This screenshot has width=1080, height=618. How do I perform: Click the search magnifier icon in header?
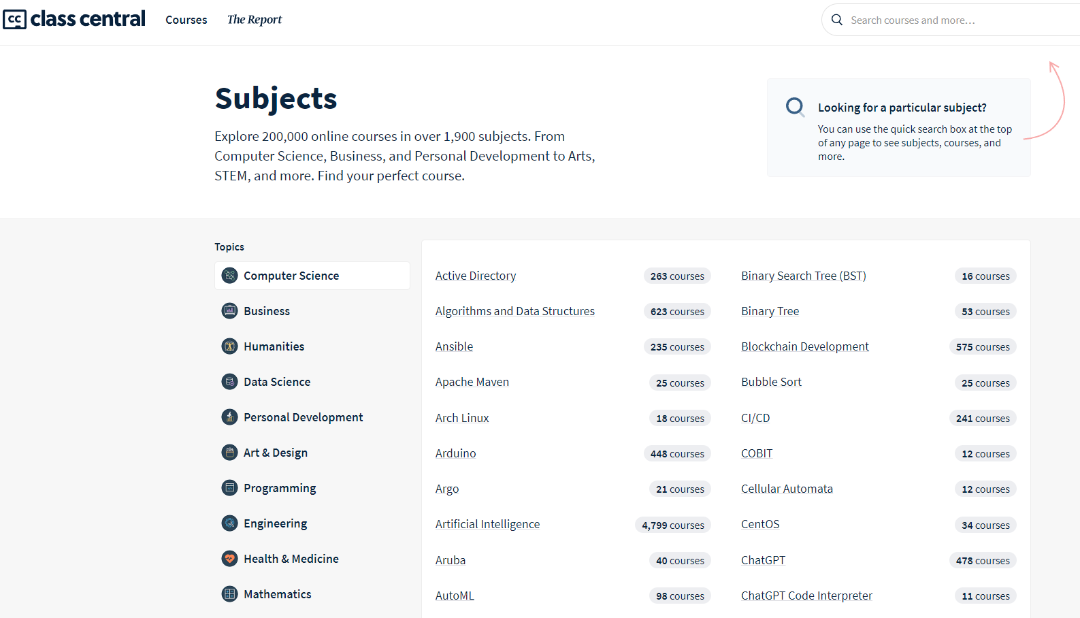tap(837, 20)
